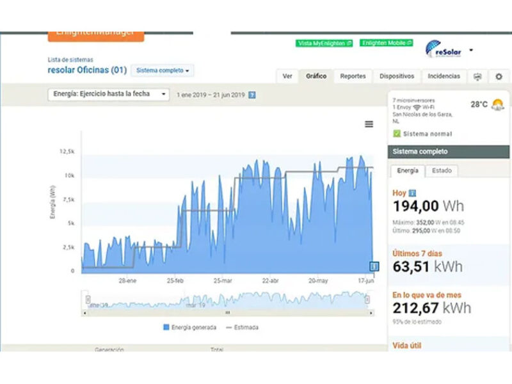Click the Vida útil heading
This screenshot has width=512, height=384.
pos(407,346)
